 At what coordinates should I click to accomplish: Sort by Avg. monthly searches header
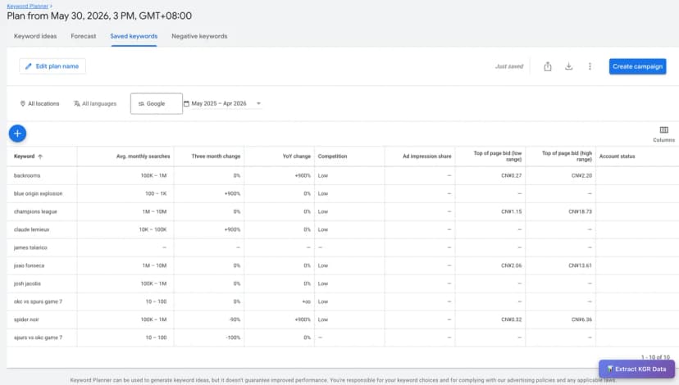point(143,156)
